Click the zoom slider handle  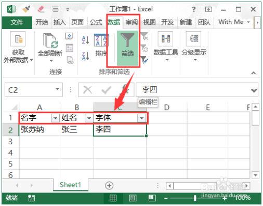[x=195, y=198]
